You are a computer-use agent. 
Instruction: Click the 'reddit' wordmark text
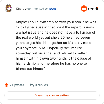coord(94,9)
